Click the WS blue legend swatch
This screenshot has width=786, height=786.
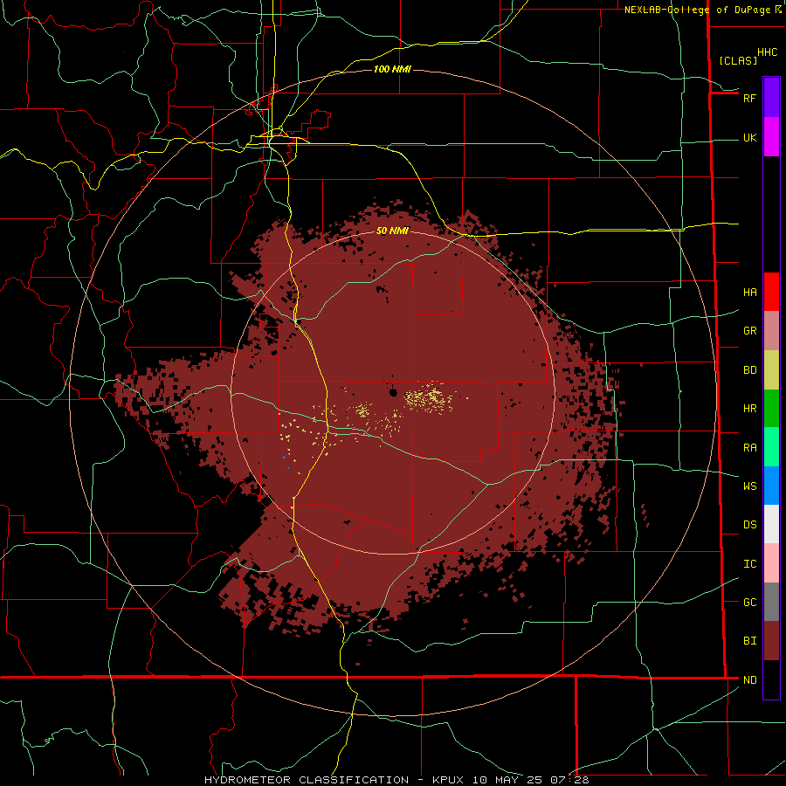coord(771,486)
